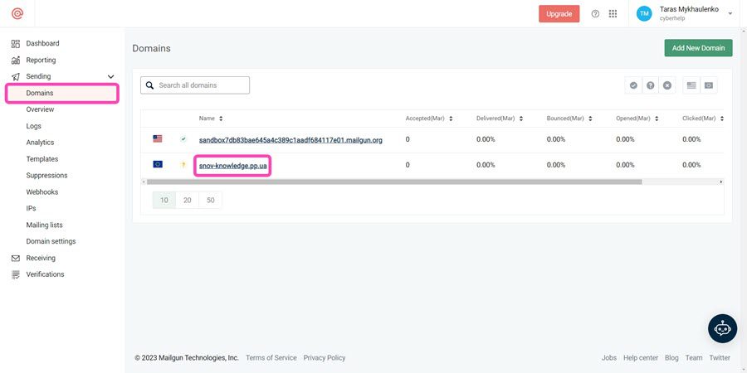Open Privacy Policy link

[325, 358]
